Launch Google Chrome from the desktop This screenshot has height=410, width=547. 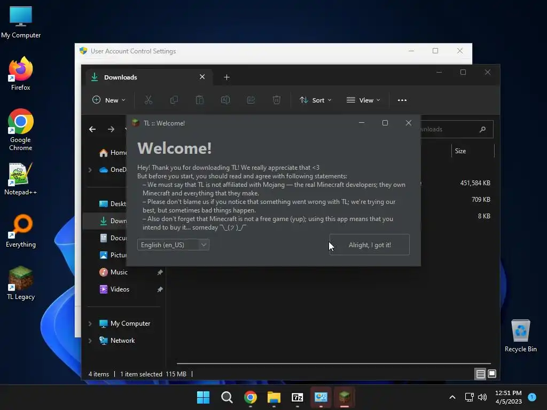pyautogui.click(x=21, y=130)
